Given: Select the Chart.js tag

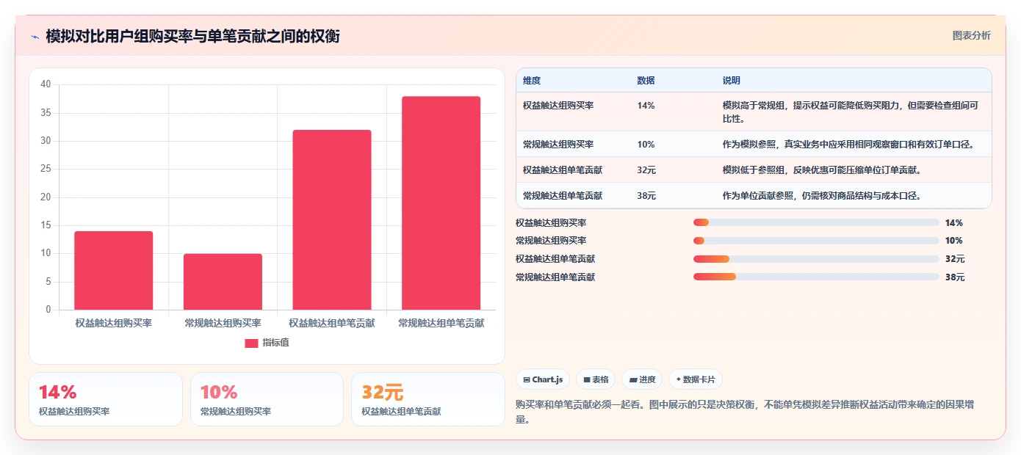Looking at the screenshot, I should pyautogui.click(x=543, y=379).
